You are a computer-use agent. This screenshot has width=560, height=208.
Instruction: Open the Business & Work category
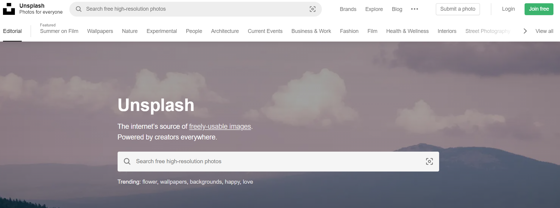[x=311, y=31]
